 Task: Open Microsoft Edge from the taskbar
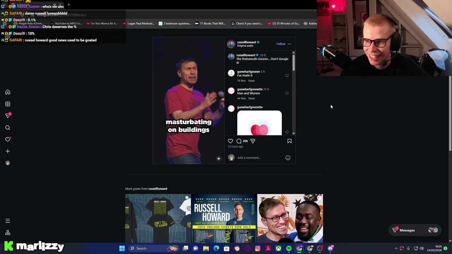coord(216,248)
